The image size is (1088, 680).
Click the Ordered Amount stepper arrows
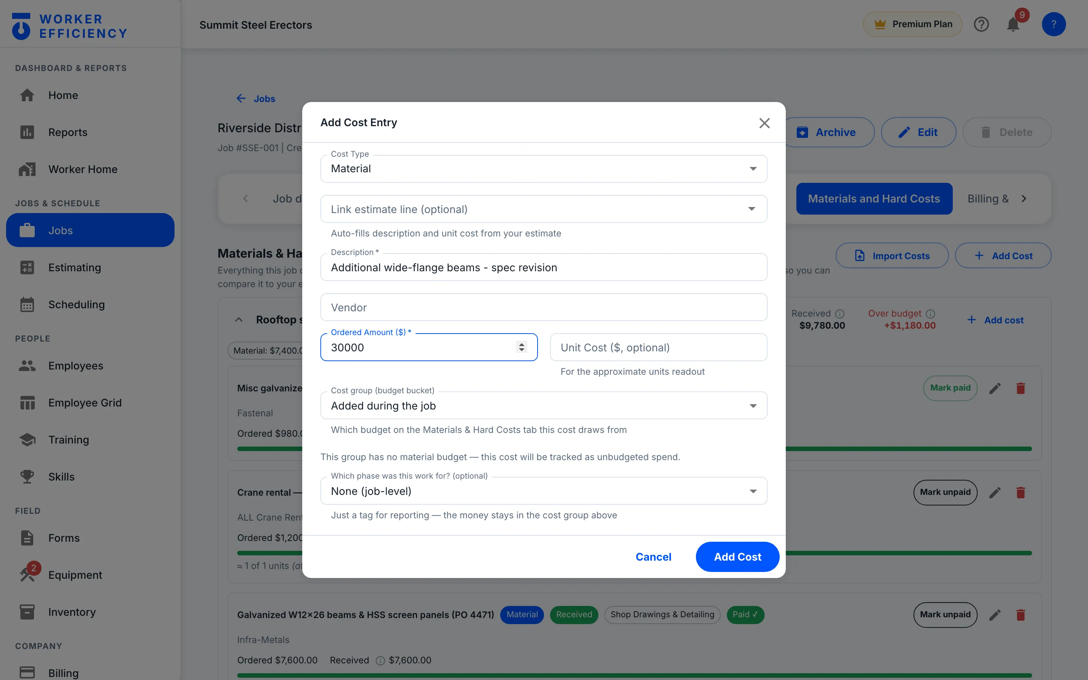(x=521, y=347)
